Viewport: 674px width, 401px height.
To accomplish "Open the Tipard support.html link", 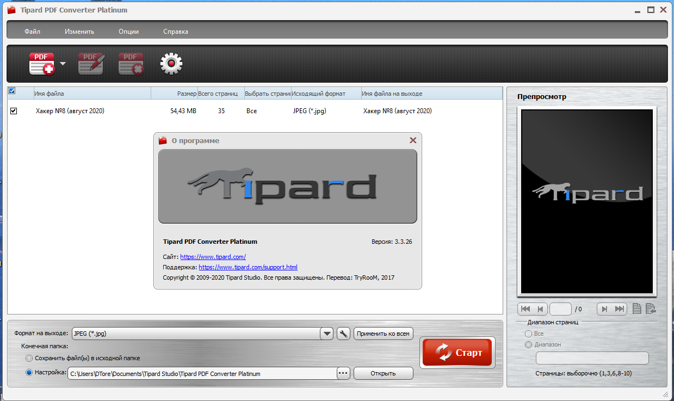I will click(248, 267).
